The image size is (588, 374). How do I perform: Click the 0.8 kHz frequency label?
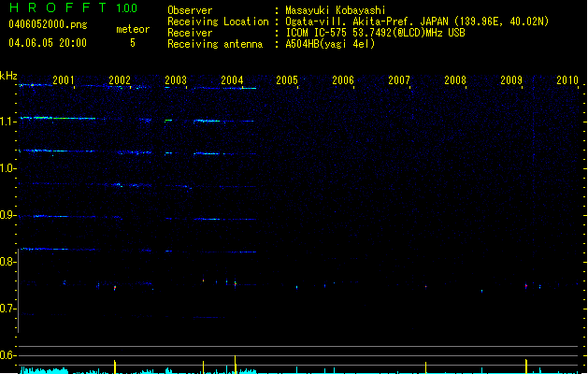point(8,262)
